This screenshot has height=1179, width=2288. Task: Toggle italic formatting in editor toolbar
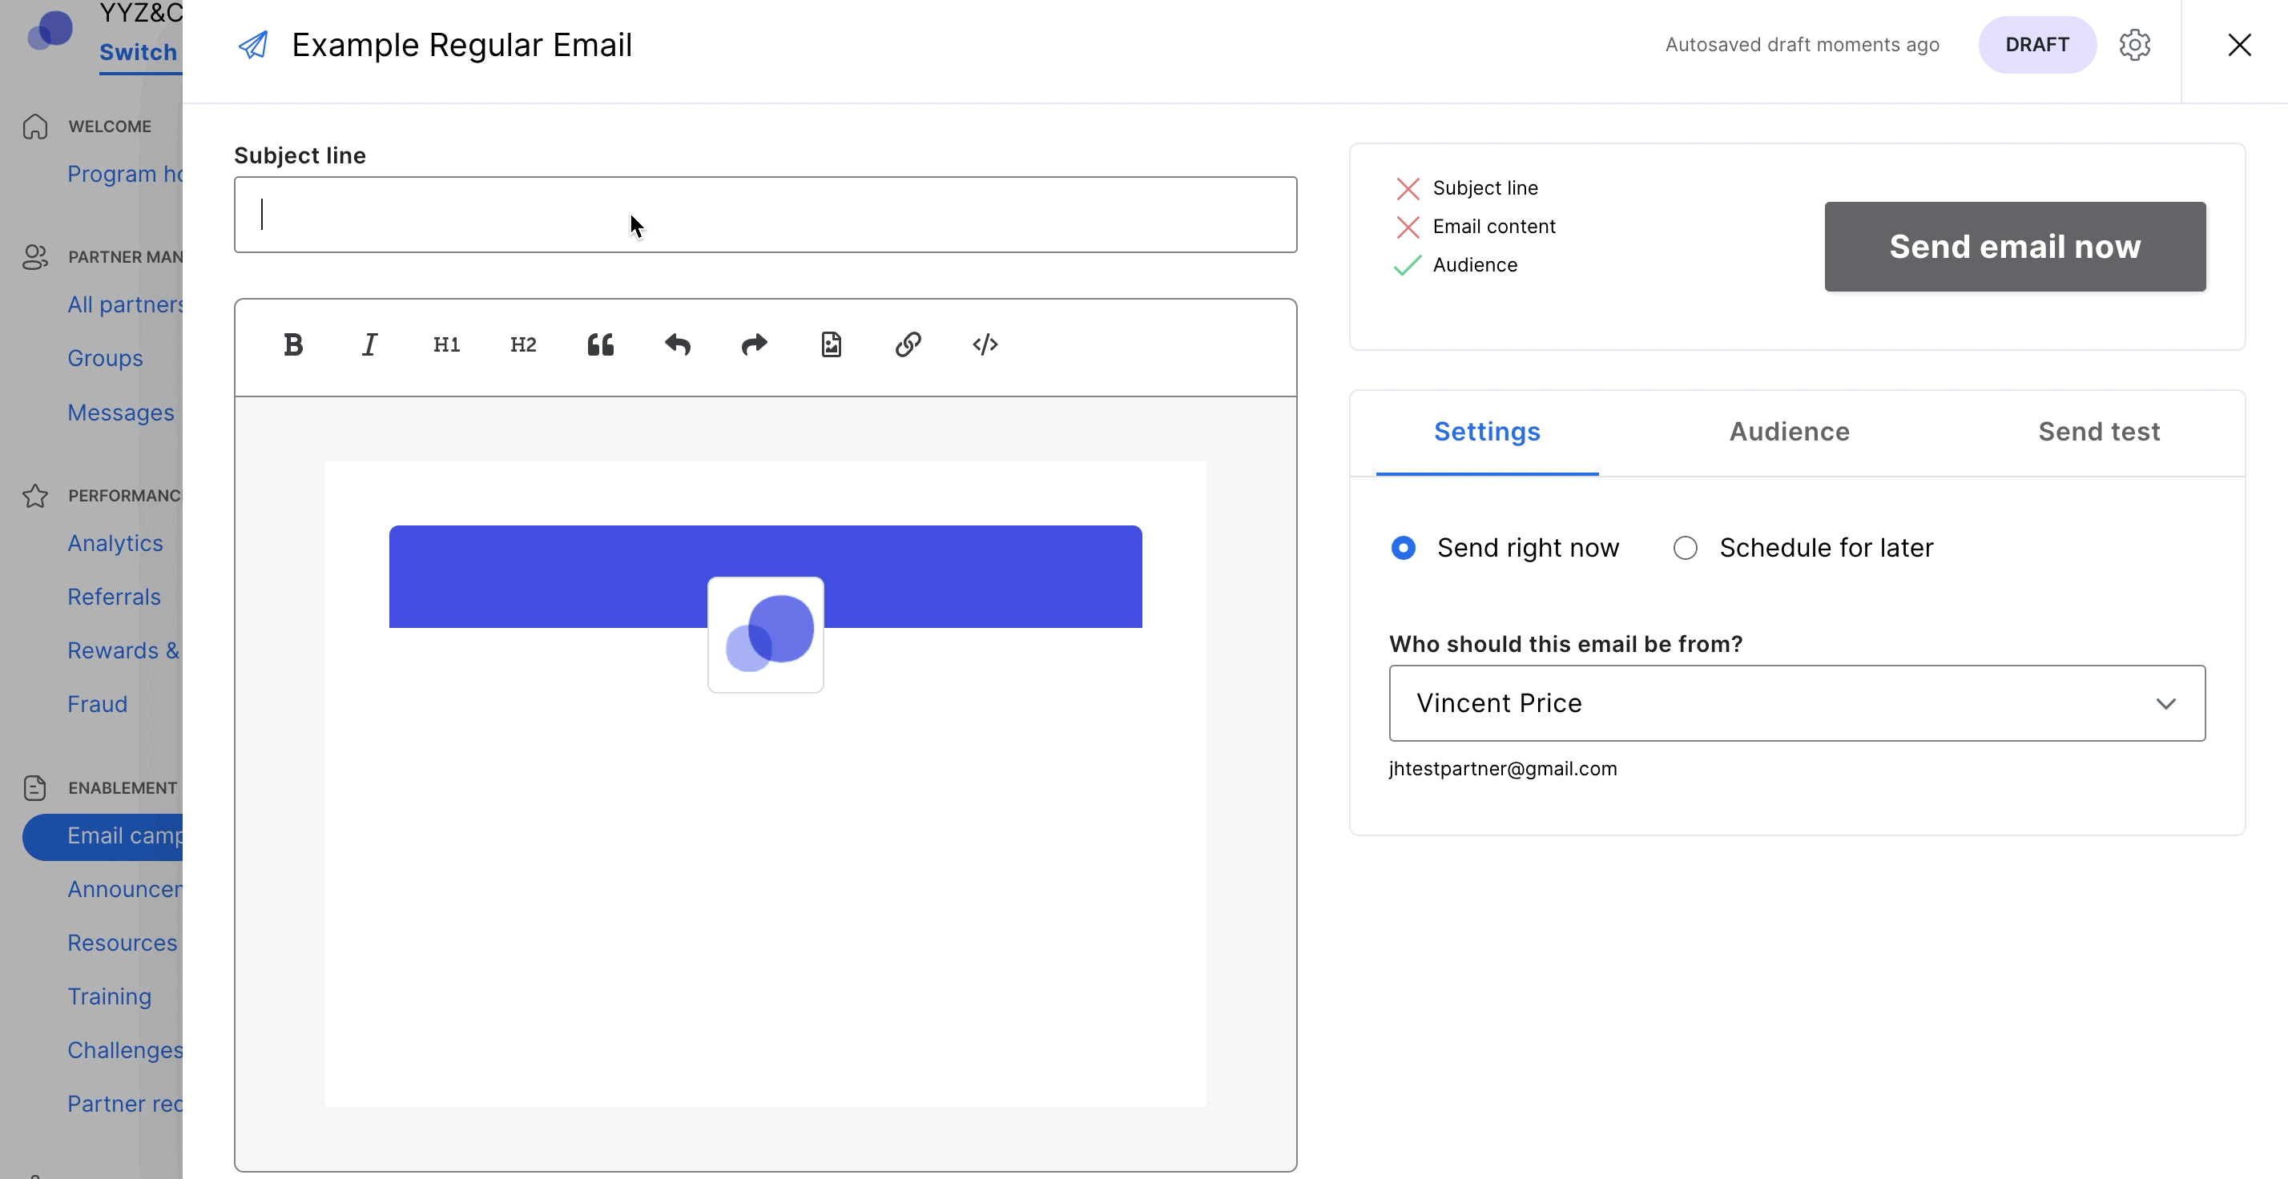[369, 344]
